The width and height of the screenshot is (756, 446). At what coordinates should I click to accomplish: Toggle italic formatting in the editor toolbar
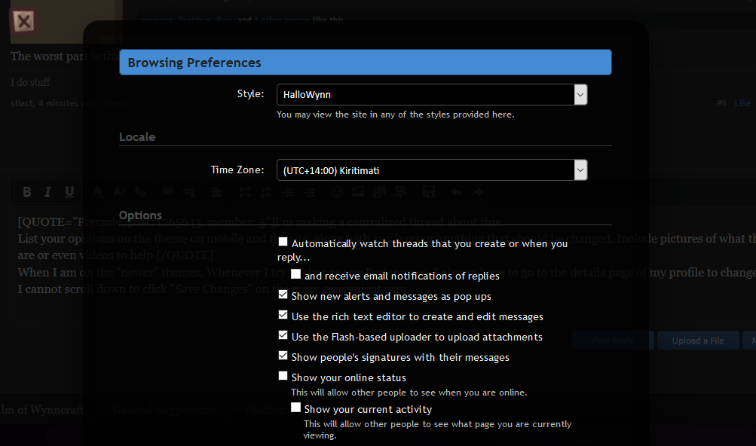coord(48,192)
